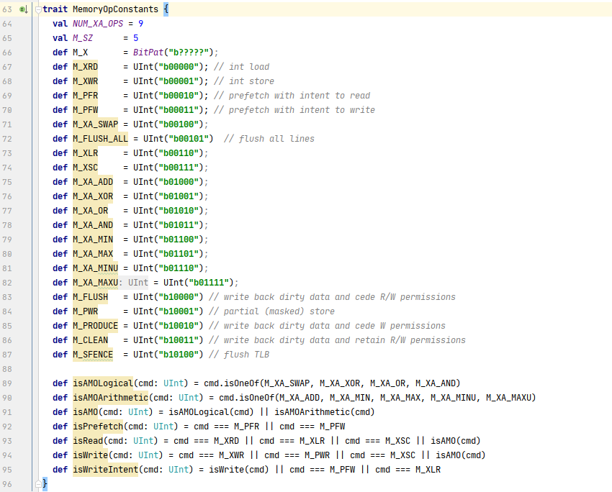
Task: Click the NUM_XA_OPS constant name
Action: [x=95, y=24]
